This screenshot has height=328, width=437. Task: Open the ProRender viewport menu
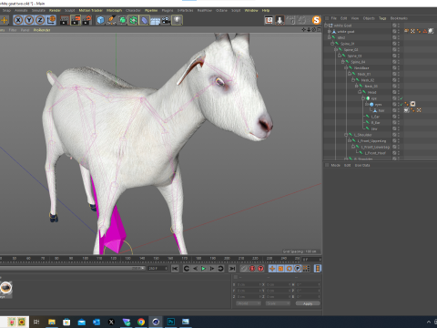click(42, 30)
